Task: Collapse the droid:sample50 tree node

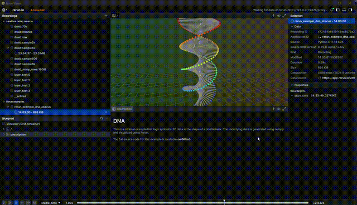Action: pos(8,48)
